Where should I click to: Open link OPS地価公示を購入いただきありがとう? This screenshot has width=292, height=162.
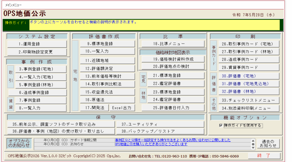pos(151,144)
